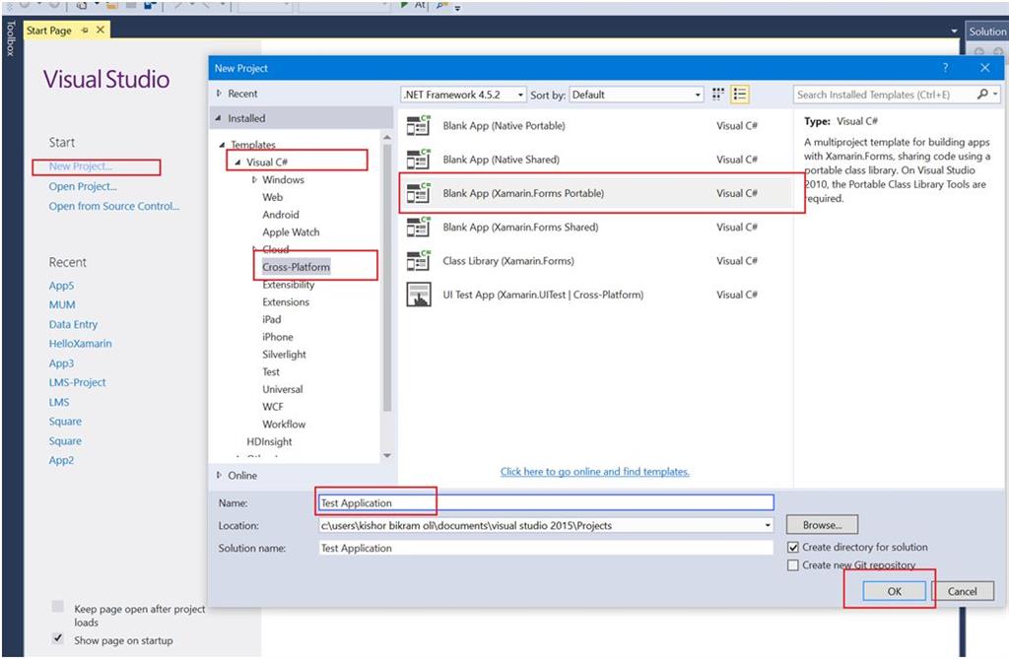Select iPhone template category
Screen dimensions: 1009x659
[x=277, y=337]
